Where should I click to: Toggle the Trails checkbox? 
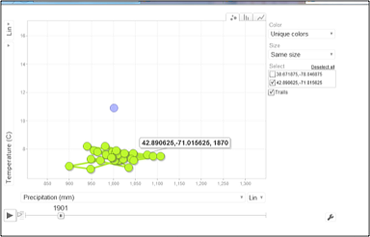point(272,92)
